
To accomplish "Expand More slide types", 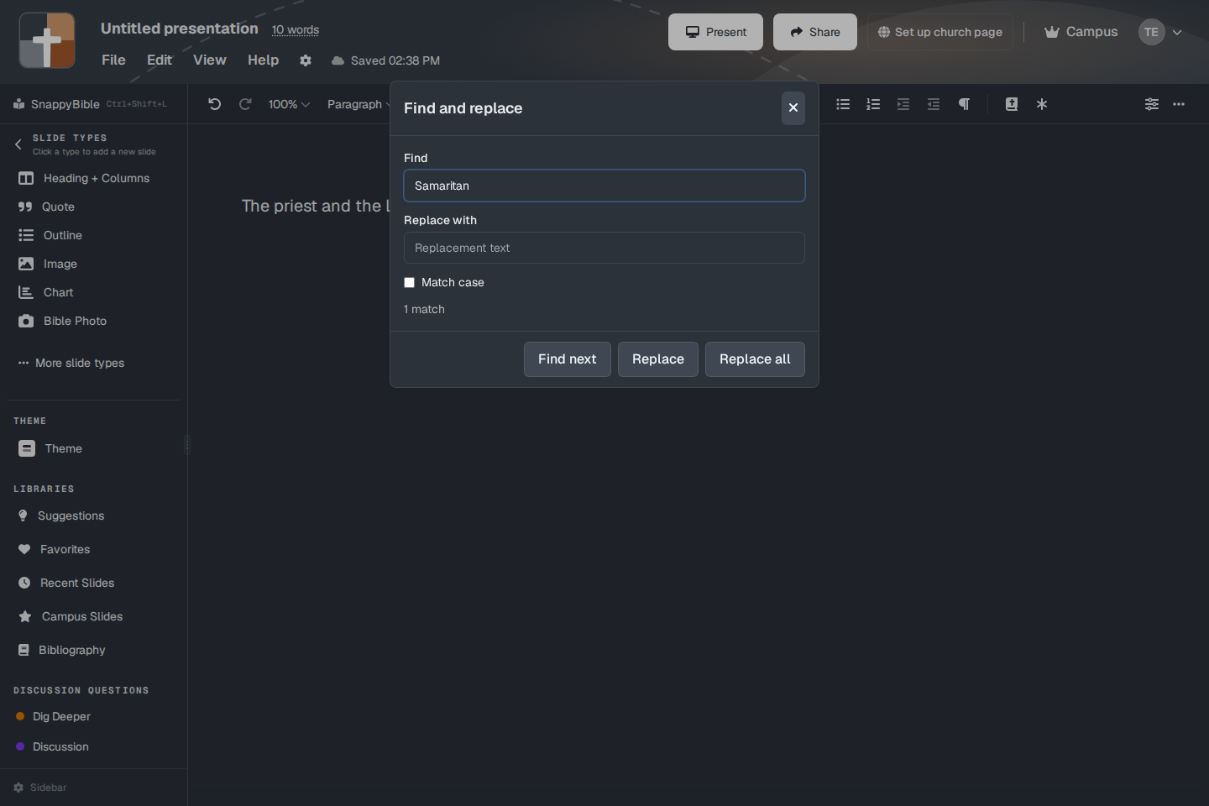I will [71, 363].
